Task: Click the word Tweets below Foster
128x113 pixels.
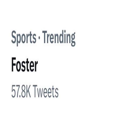Action: click(x=46, y=91)
